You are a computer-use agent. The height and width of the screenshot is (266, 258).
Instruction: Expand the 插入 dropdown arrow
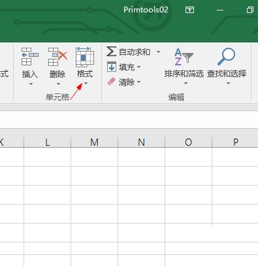point(31,84)
